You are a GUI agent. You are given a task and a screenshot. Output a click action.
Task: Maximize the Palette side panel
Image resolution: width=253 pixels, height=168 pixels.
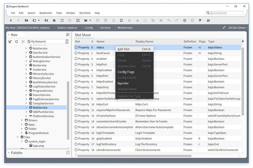coord(68,153)
